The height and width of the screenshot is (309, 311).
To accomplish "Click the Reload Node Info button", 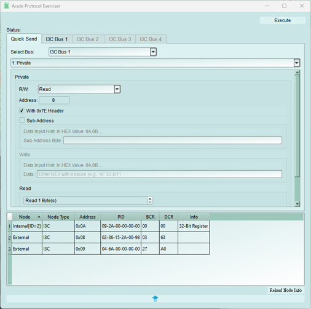I will pos(286,290).
